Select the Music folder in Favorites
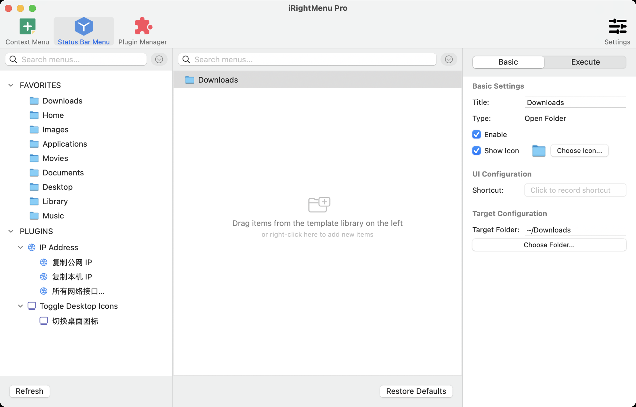This screenshot has width=636, height=407. 46,216
